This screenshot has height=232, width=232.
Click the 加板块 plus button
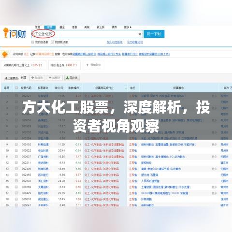[x=55, y=78]
